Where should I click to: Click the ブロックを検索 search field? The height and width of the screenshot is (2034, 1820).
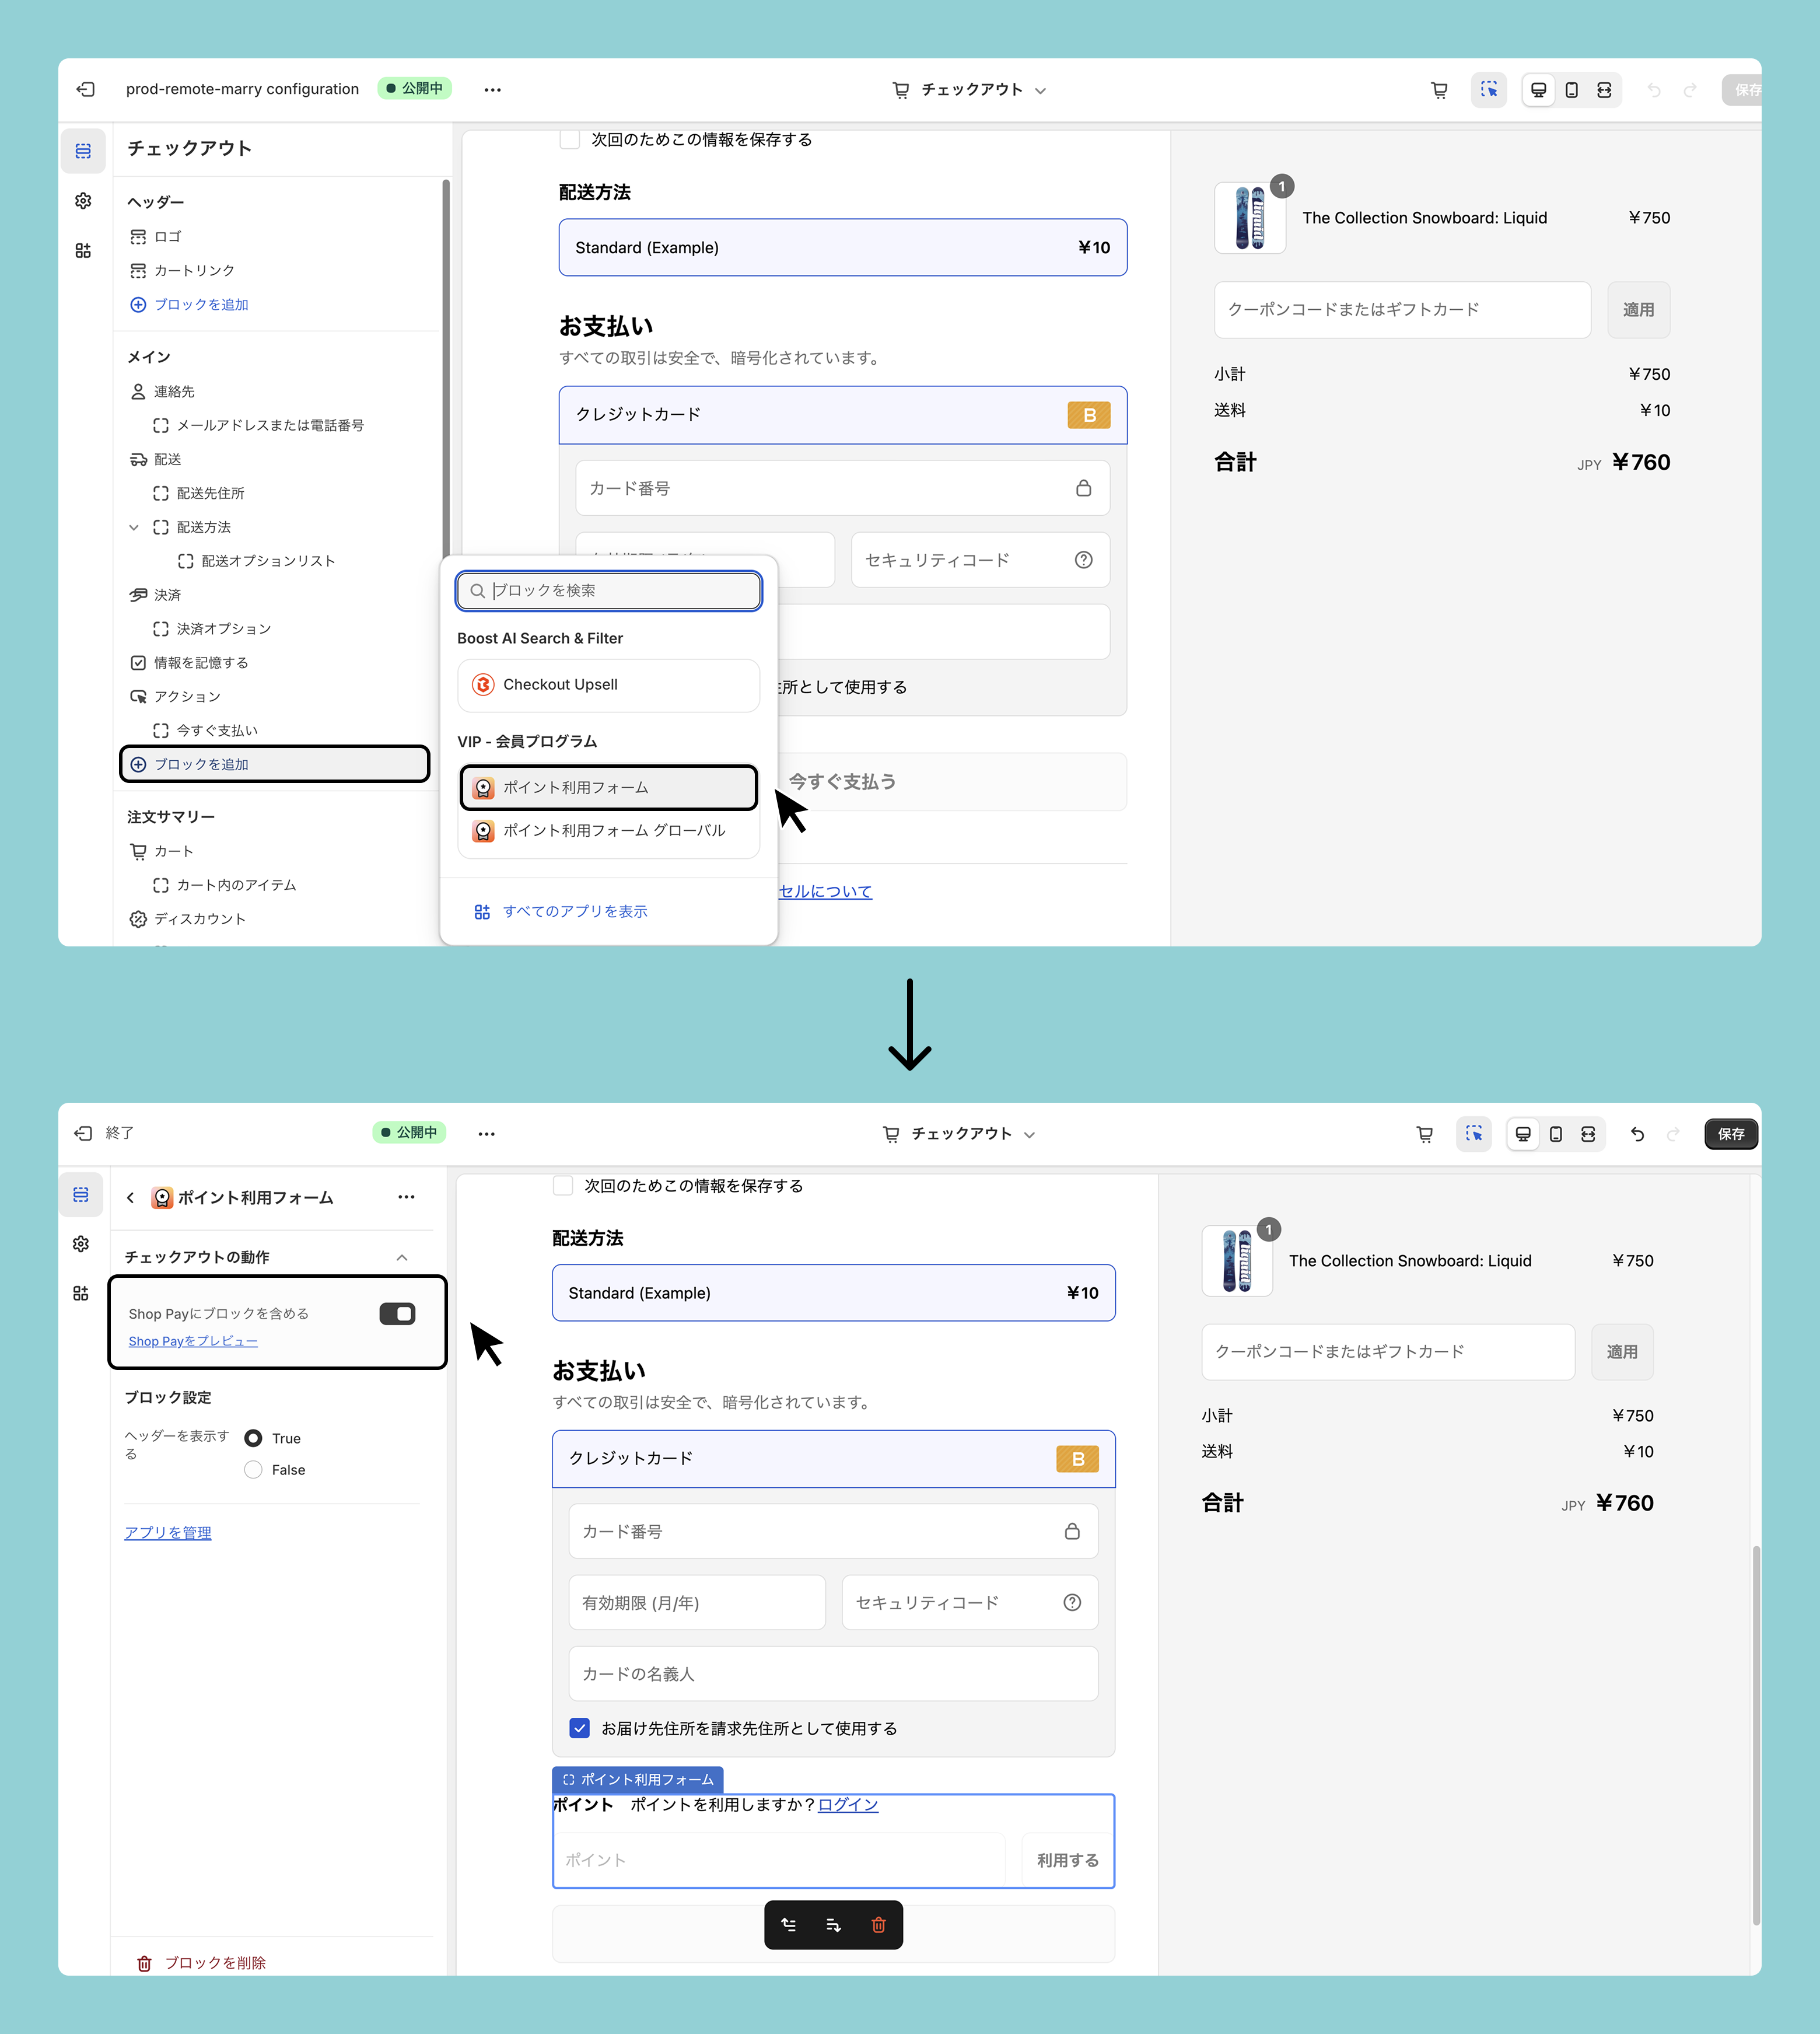pyautogui.click(x=609, y=591)
